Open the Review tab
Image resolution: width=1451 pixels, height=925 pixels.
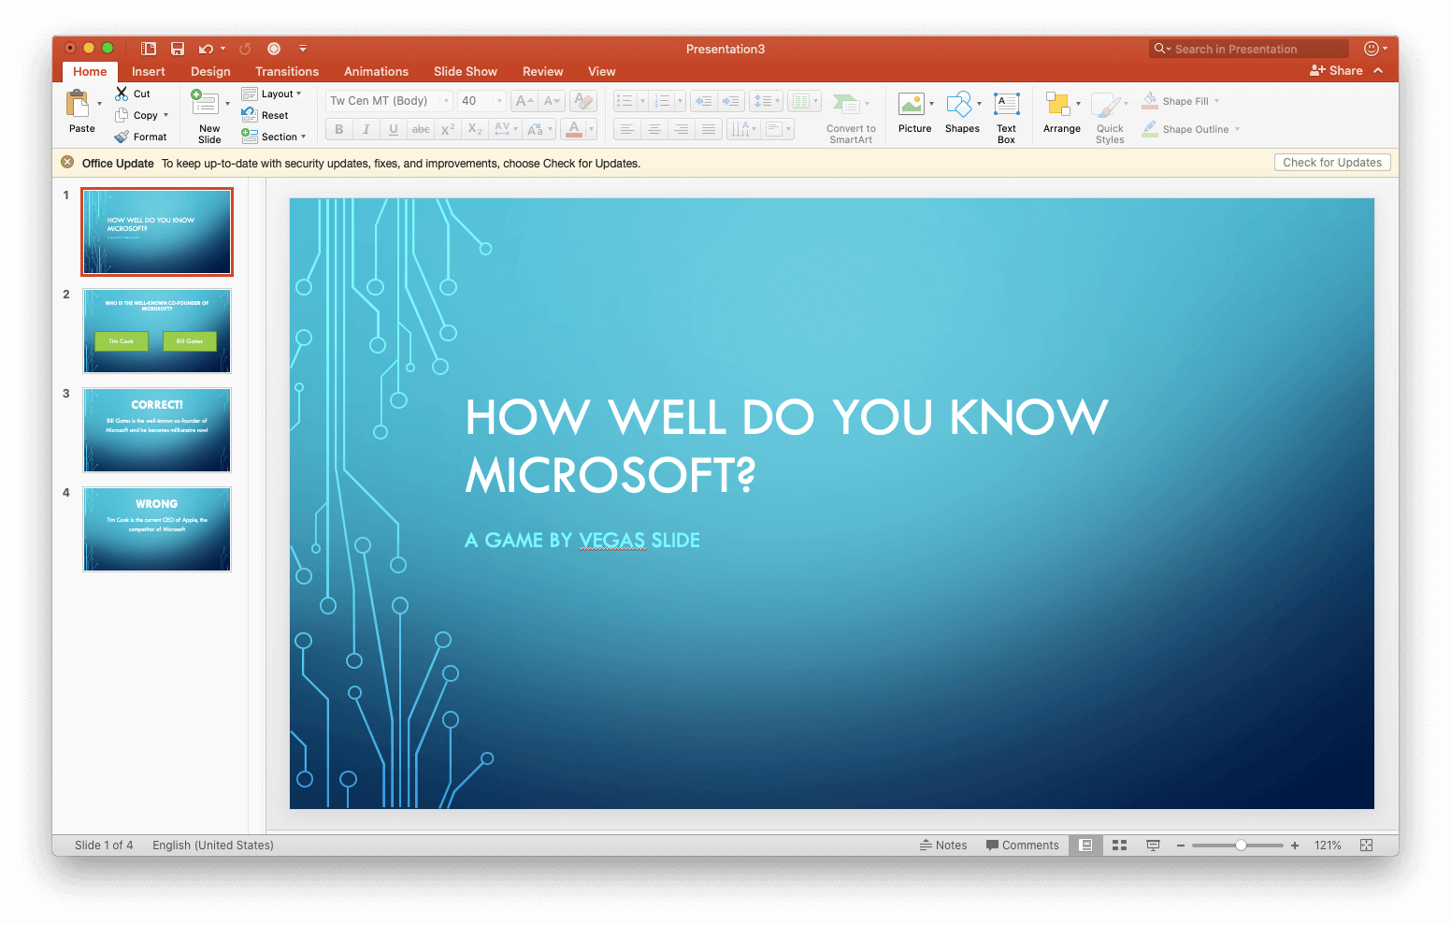[x=543, y=71]
